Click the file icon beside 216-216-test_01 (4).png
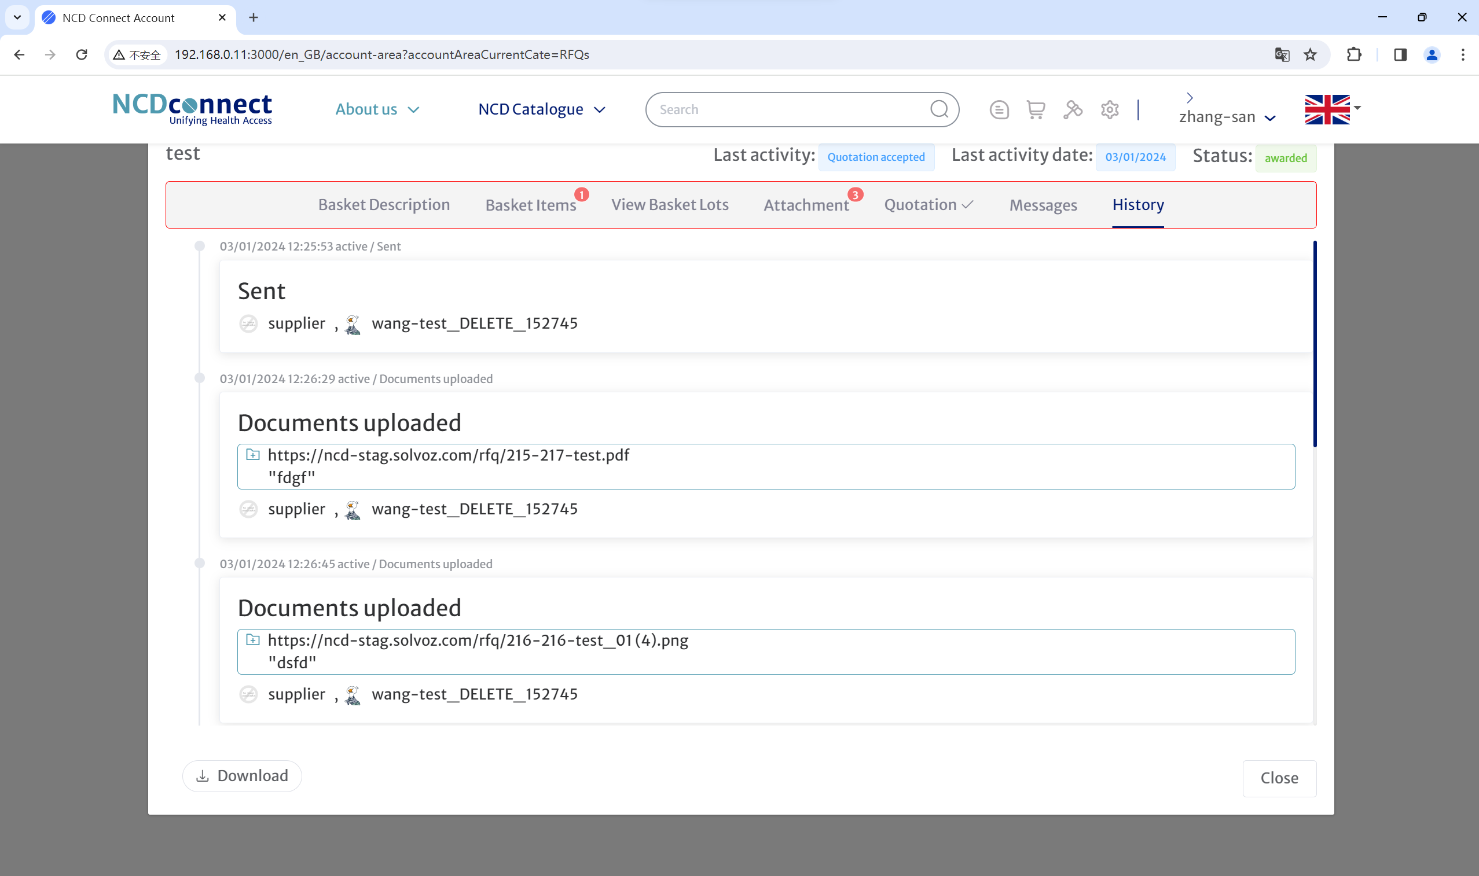The image size is (1479, 876). point(253,640)
